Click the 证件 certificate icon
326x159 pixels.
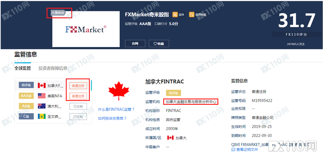(175, 14)
